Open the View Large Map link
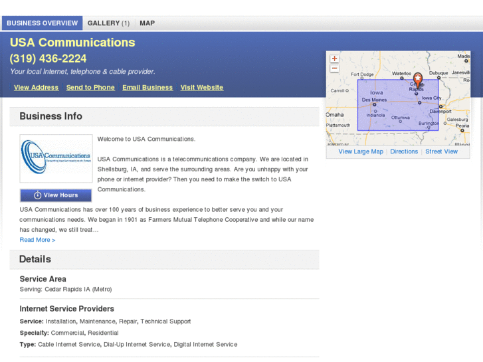Viewport: 483px width, 362px height. tap(361, 151)
